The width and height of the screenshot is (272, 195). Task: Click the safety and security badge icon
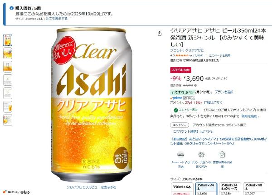[x=201, y=155]
